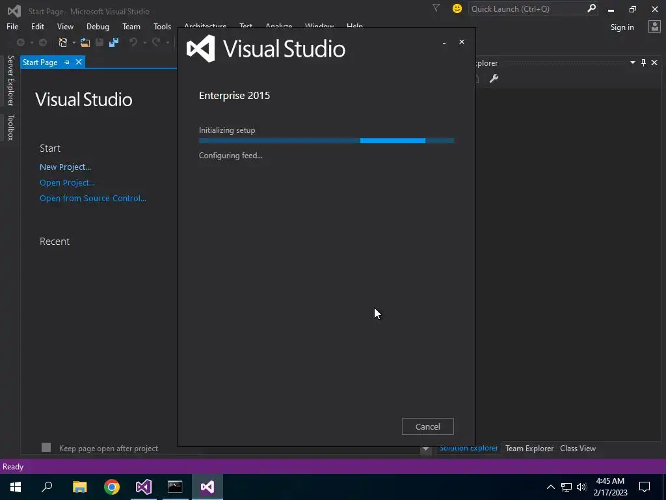
Task: Open the Navigate Backward dropdown arrow
Action: (31, 42)
